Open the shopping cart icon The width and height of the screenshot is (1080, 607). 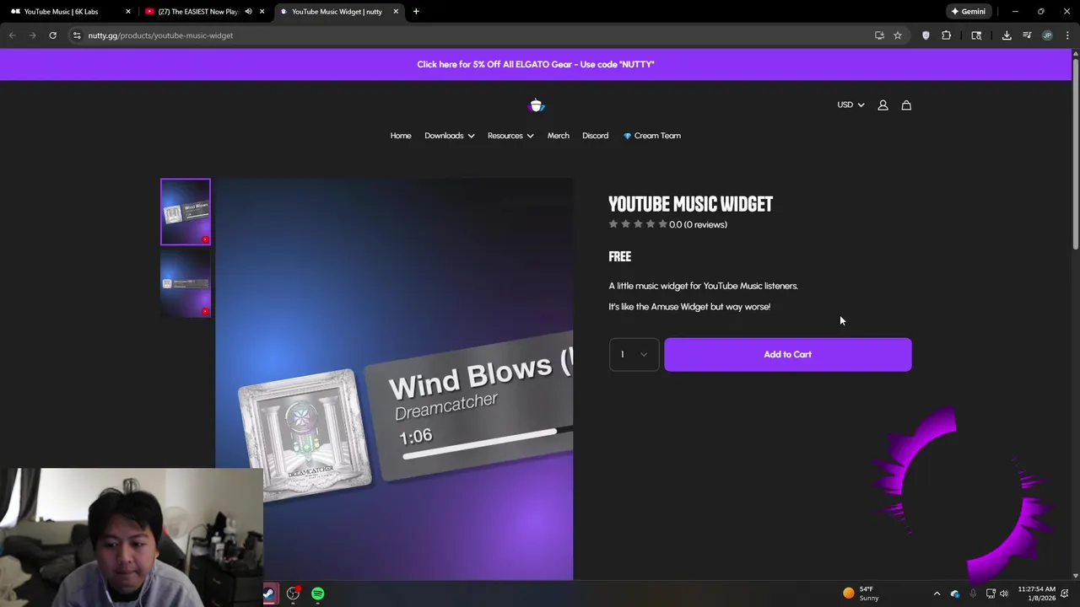(x=906, y=105)
